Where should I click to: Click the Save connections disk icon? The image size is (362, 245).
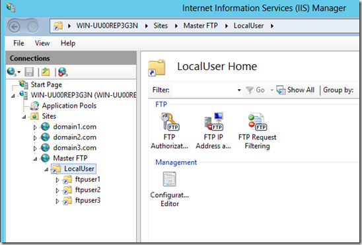tap(29, 72)
